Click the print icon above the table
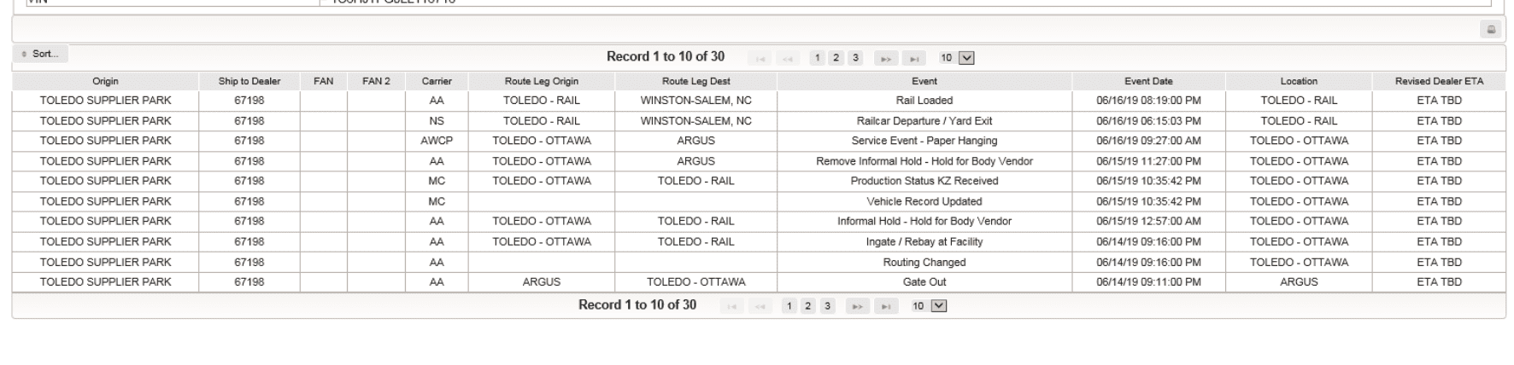 coord(1491,30)
